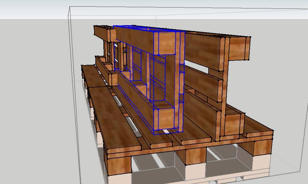Pick the right end of the rear top beam

tap(238, 48)
